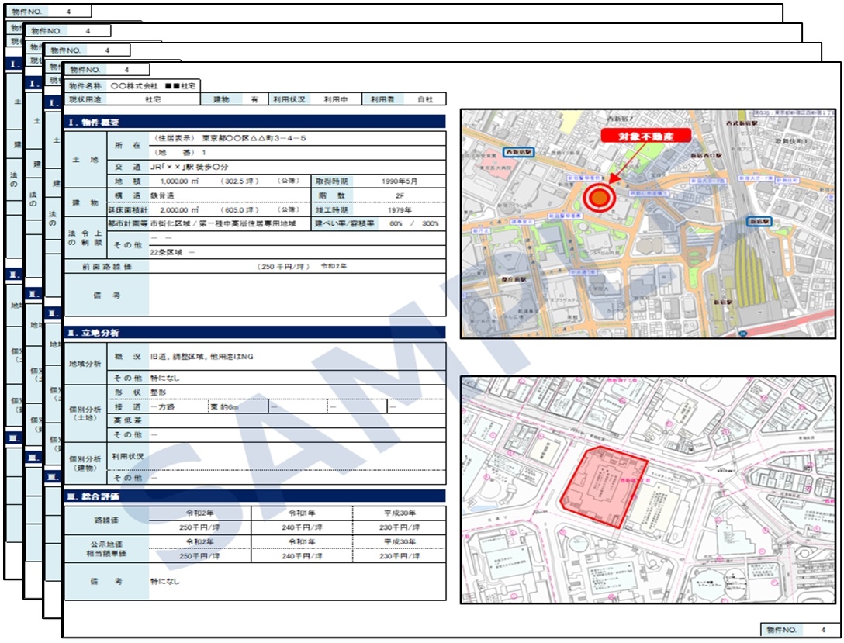Click the 鉄骨造 structure value
The width and height of the screenshot is (844, 643).
pyautogui.click(x=162, y=195)
